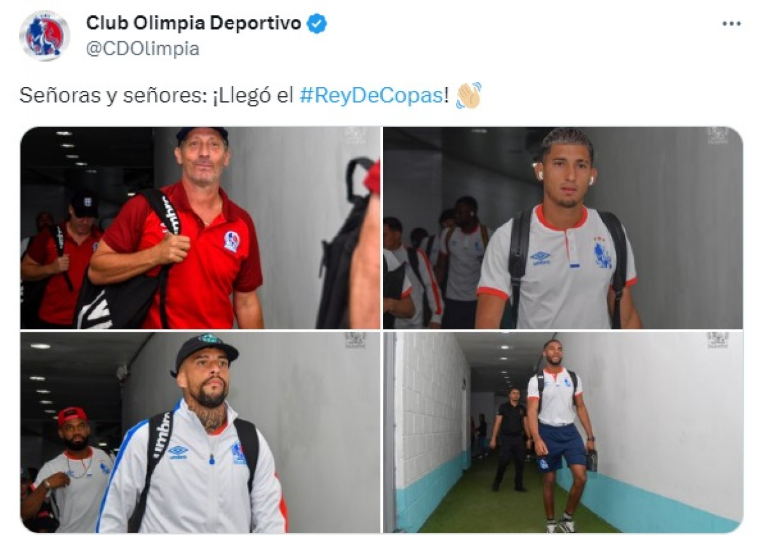Open the photo of the player wearing earbuds
Screen dimensions: 762x537
click(563, 228)
